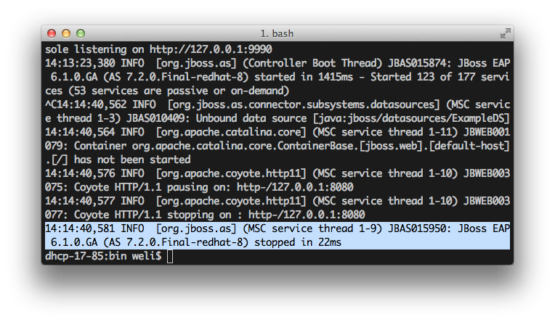Viewport: 555px width, 322px height.
Task: Click the "started in 1415ms" text
Action: 304,77
